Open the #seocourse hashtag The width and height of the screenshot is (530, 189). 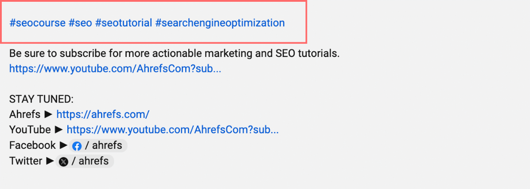tap(37, 23)
